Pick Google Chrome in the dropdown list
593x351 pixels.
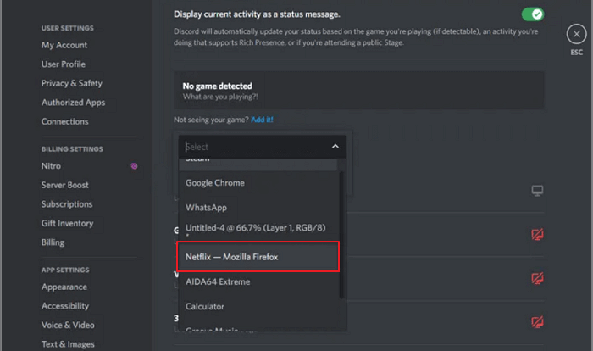tap(215, 183)
